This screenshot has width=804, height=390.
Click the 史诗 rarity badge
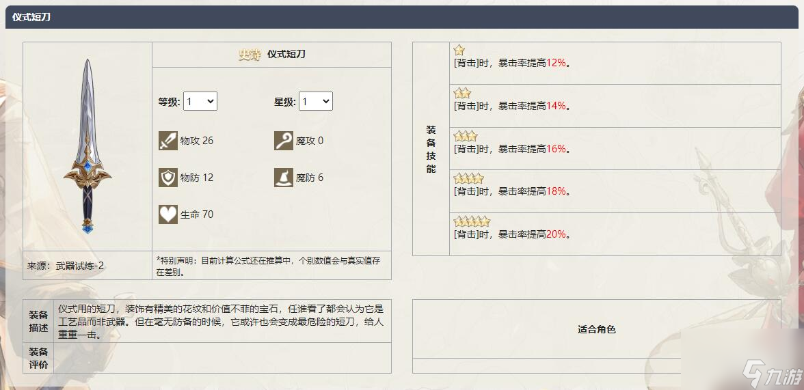(250, 55)
